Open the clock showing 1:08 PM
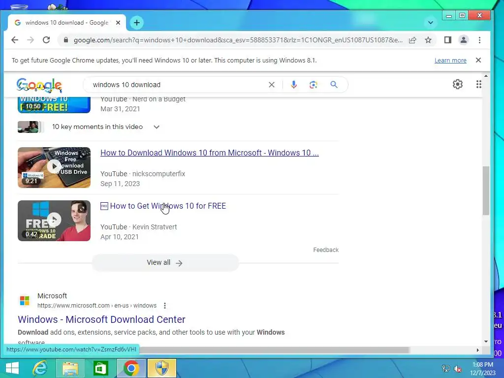This screenshot has height=378, width=504. tap(483, 369)
